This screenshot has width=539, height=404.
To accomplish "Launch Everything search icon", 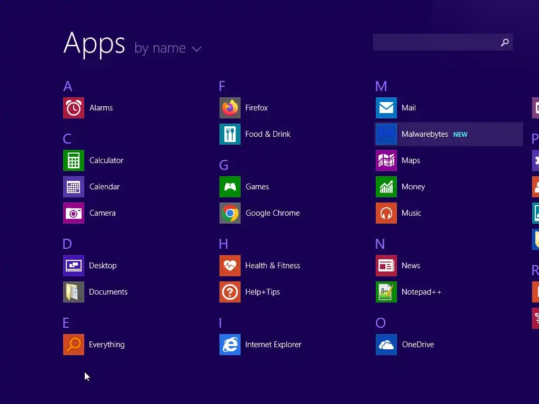I will coord(74,345).
